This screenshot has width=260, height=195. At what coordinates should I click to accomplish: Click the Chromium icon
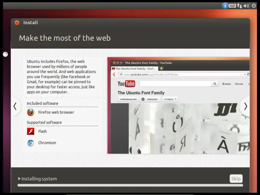tap(31, 143)
